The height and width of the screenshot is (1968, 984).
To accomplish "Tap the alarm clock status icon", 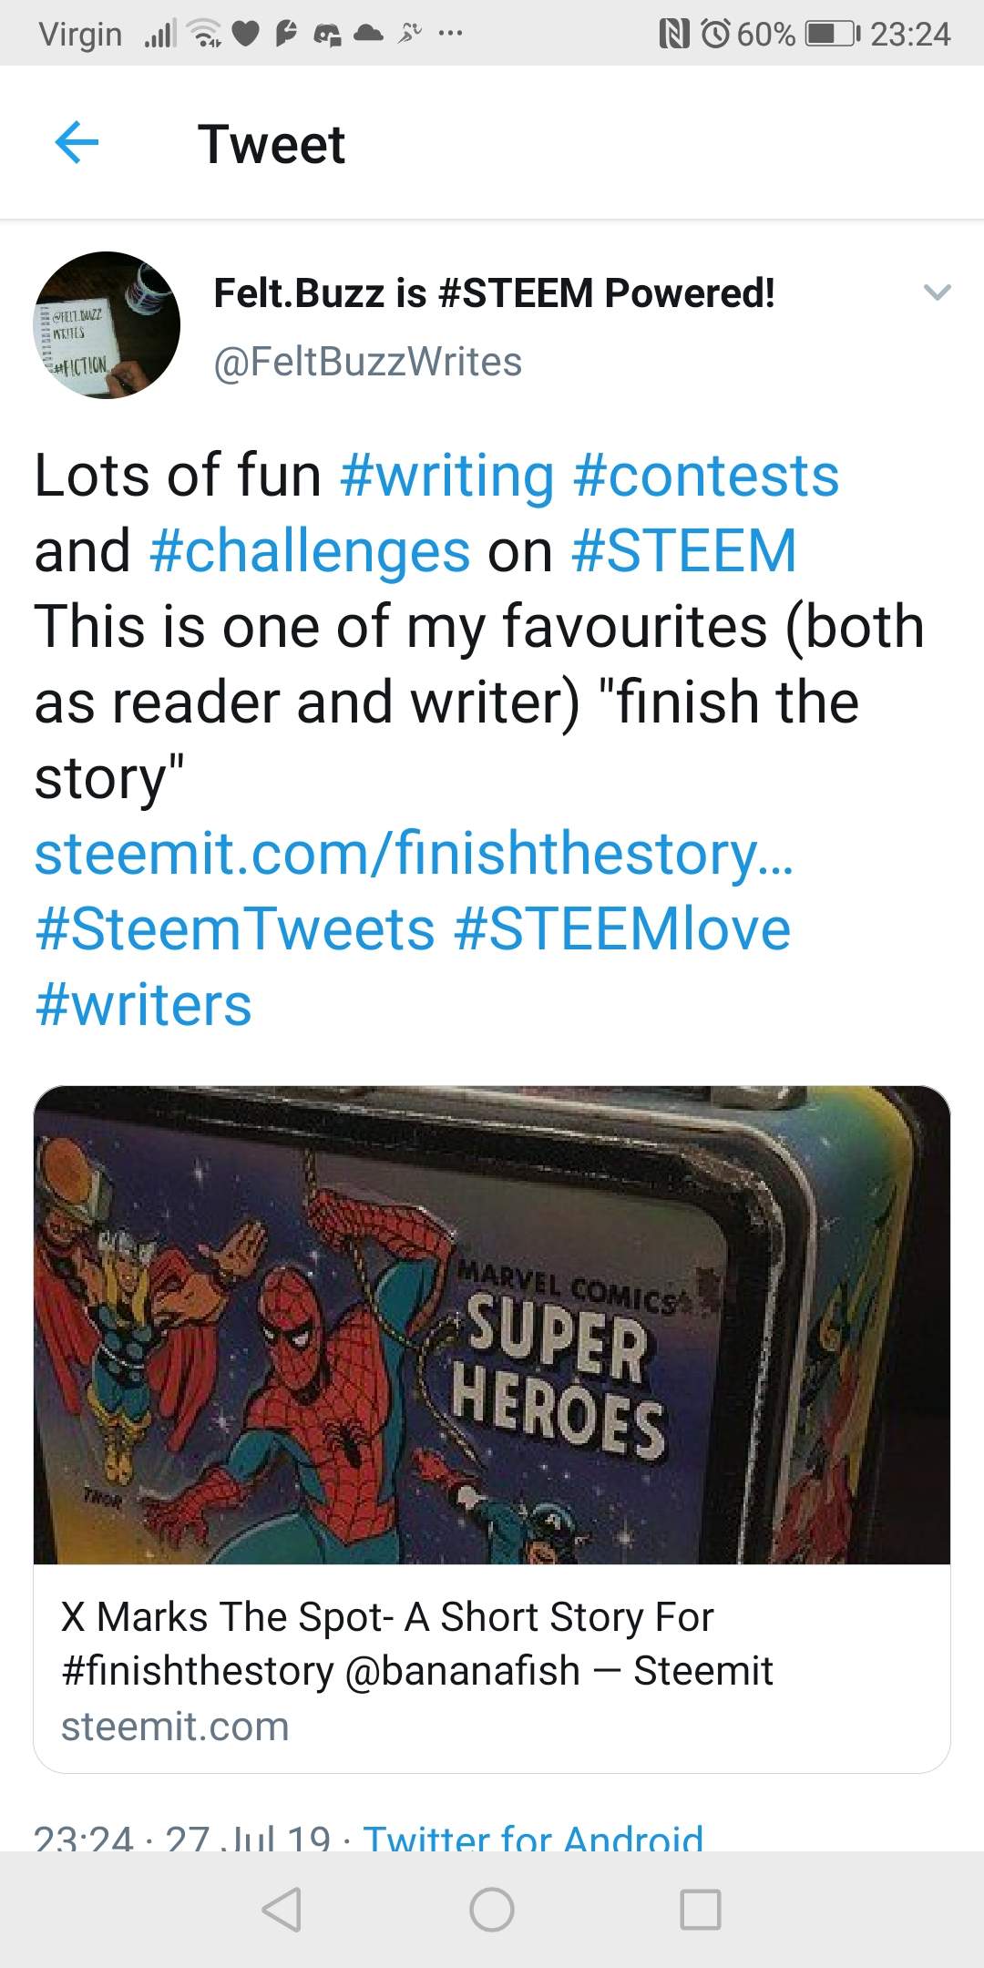I will coord(716,35).
